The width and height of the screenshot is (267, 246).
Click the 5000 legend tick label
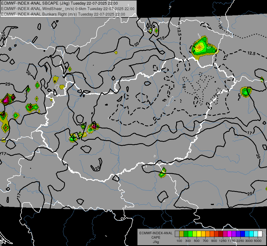[x=258, y=241]
